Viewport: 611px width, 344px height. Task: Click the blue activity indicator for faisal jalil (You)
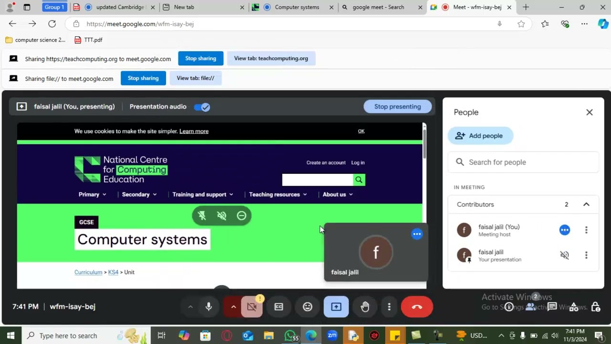tap(565, 230)
